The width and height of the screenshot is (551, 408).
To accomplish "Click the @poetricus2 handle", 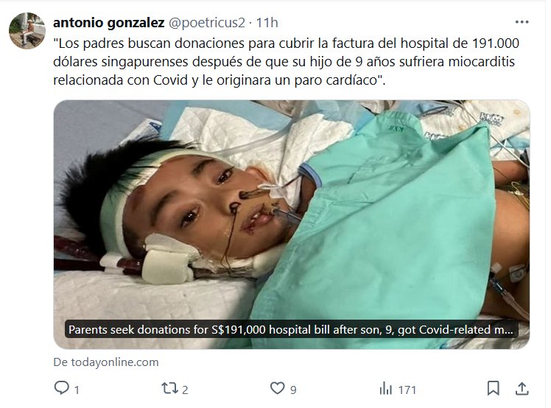I will 206,23.
